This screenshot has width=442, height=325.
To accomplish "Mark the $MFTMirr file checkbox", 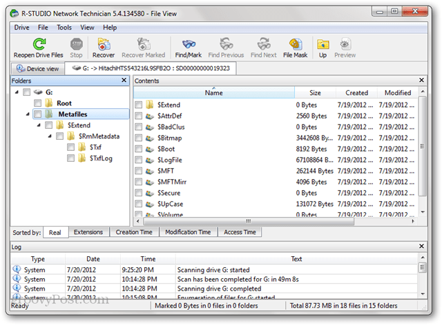I will pyautogui.click(x=138, y=182).
